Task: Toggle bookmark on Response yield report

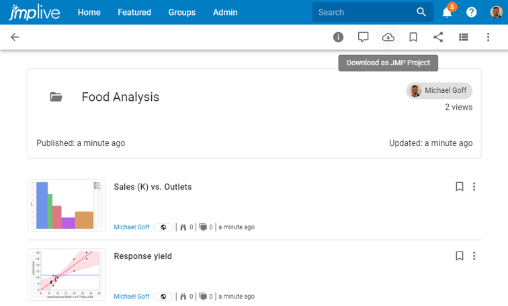Action: coord(460,256)
